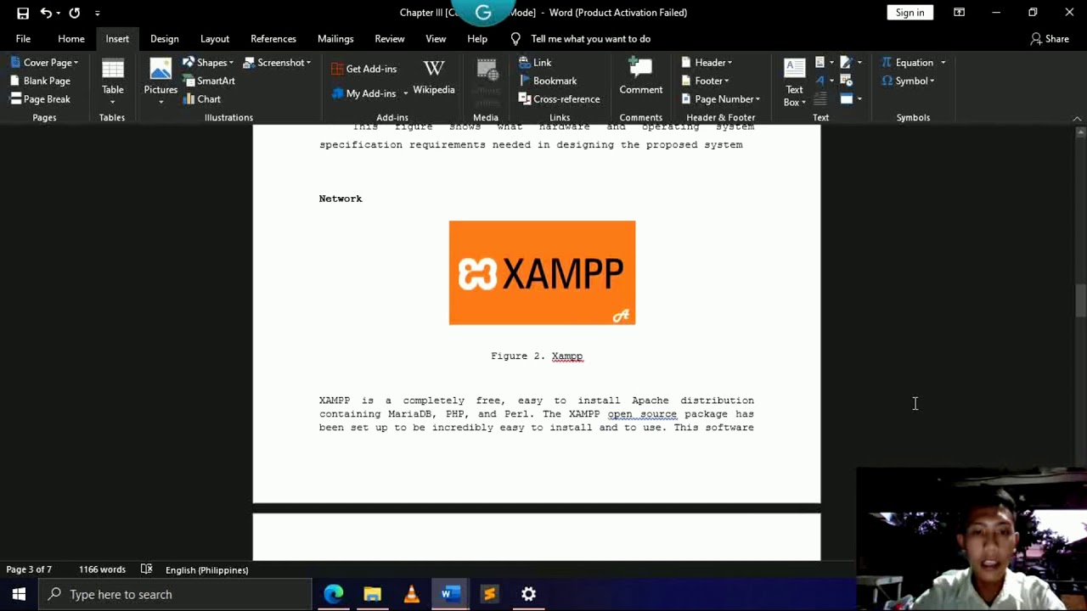Click 'English (Philippines)' language indicator
Image resolution: width=1087 pixels, height=611 pixels.
click(206, 570)
